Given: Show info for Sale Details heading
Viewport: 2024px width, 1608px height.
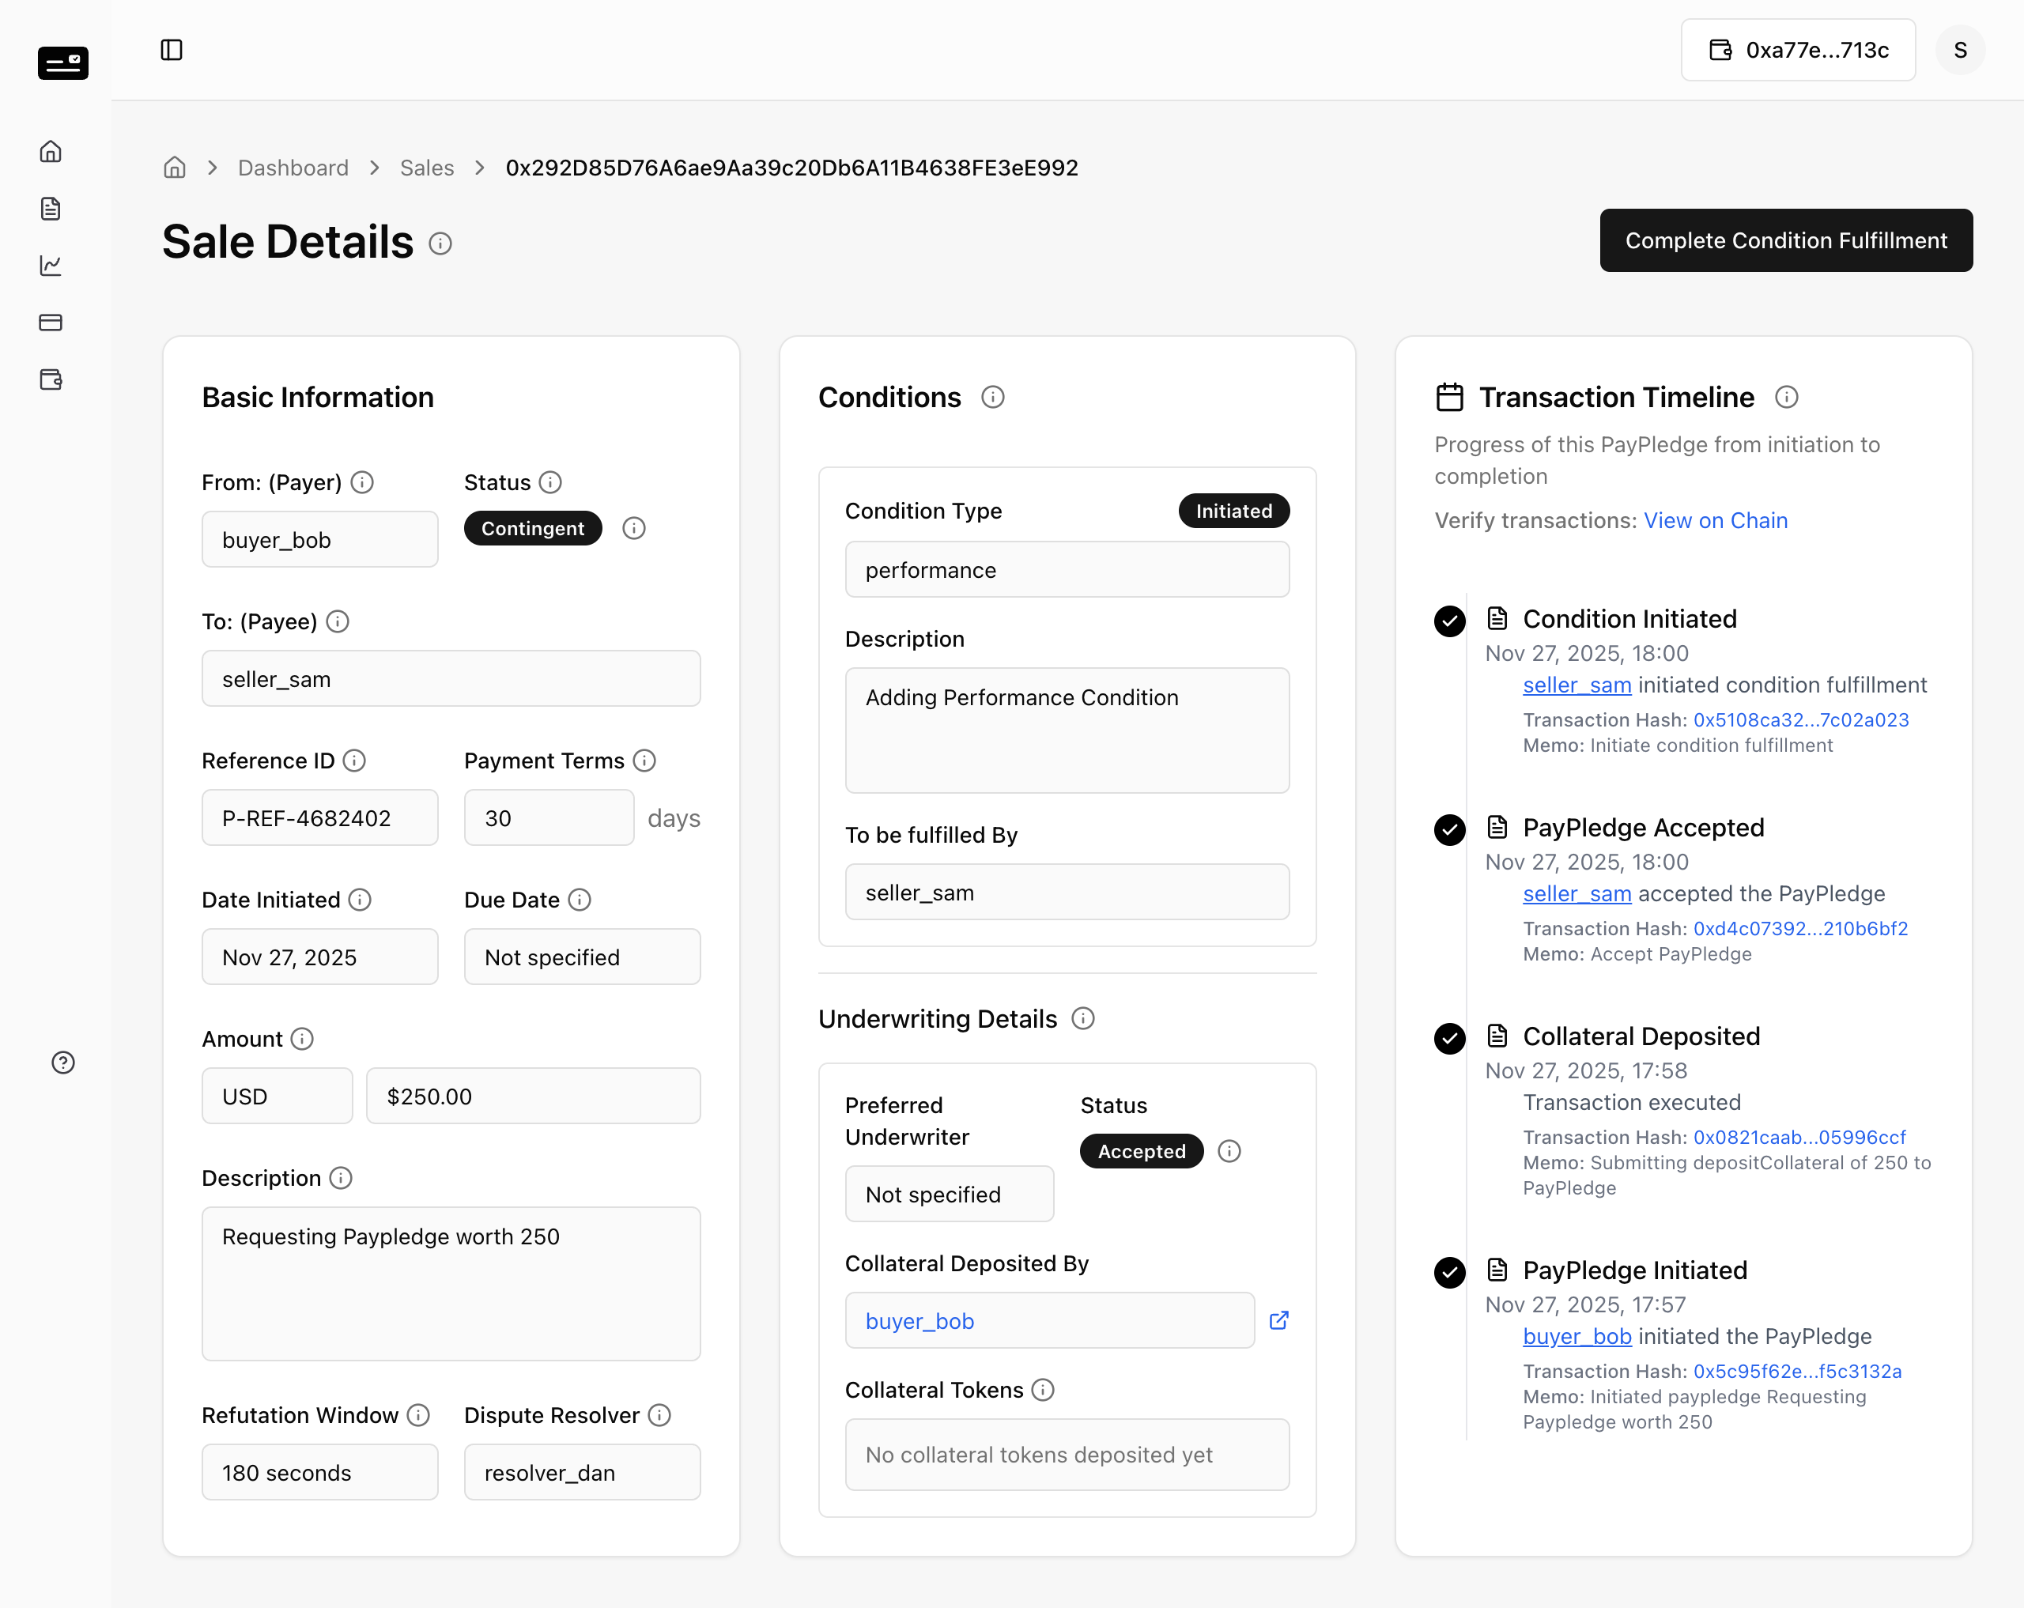Looking at the screenshot, I should point(440,244).
